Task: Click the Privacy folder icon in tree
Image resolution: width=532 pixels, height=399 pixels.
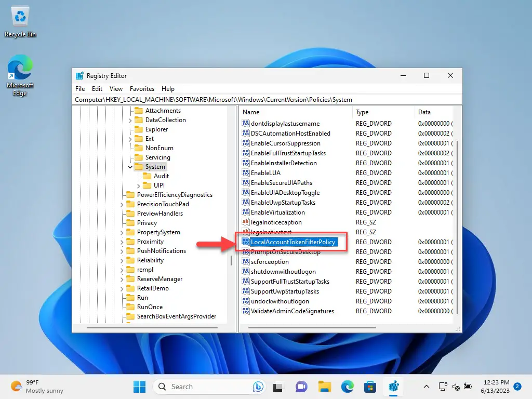Action: pos(130,223)
